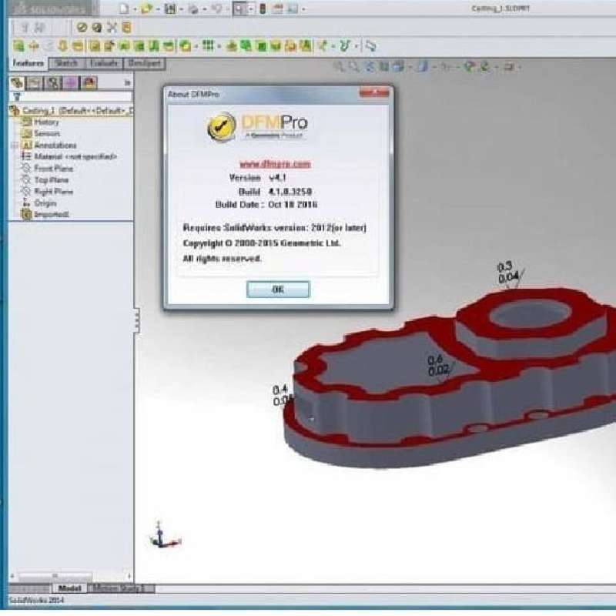Expand the Annotations tree node
The height and width of the screenshot is (616, 616).
click(15, 146)
